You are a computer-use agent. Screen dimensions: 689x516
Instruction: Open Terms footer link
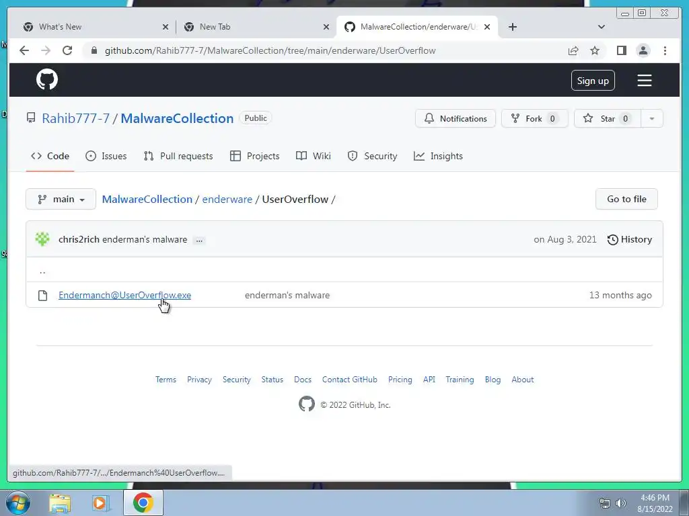click(x=166, y=380)
